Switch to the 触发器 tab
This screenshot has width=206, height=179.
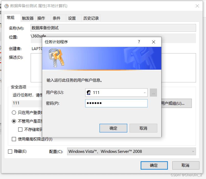coord(28,18)
